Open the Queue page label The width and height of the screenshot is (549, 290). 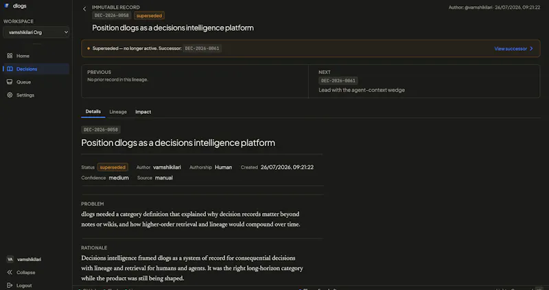point(23,82)
